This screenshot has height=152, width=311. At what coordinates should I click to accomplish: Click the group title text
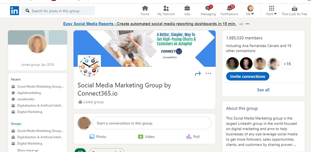pyautogui.click(x=124, y=89)
